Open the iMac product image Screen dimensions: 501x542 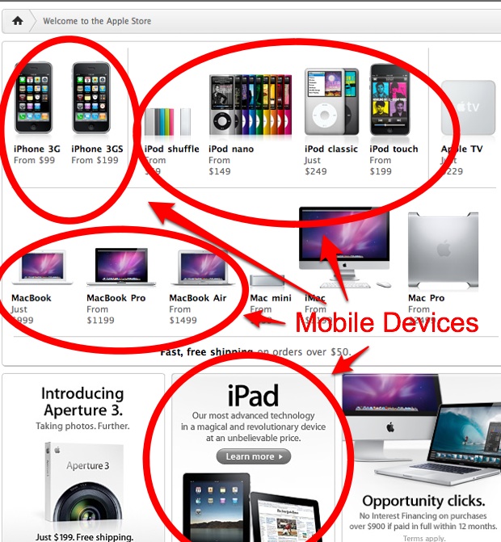coord(345,247)
